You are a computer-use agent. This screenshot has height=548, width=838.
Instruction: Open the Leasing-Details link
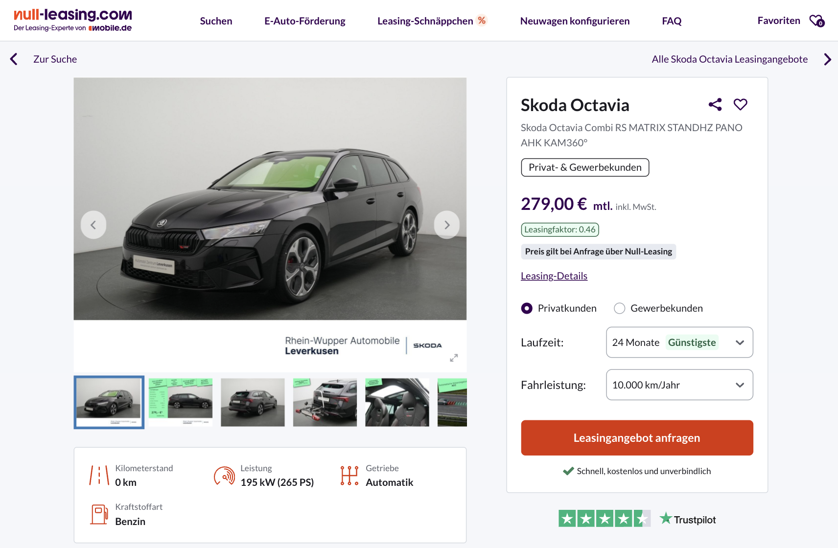(x=554, y=276)
